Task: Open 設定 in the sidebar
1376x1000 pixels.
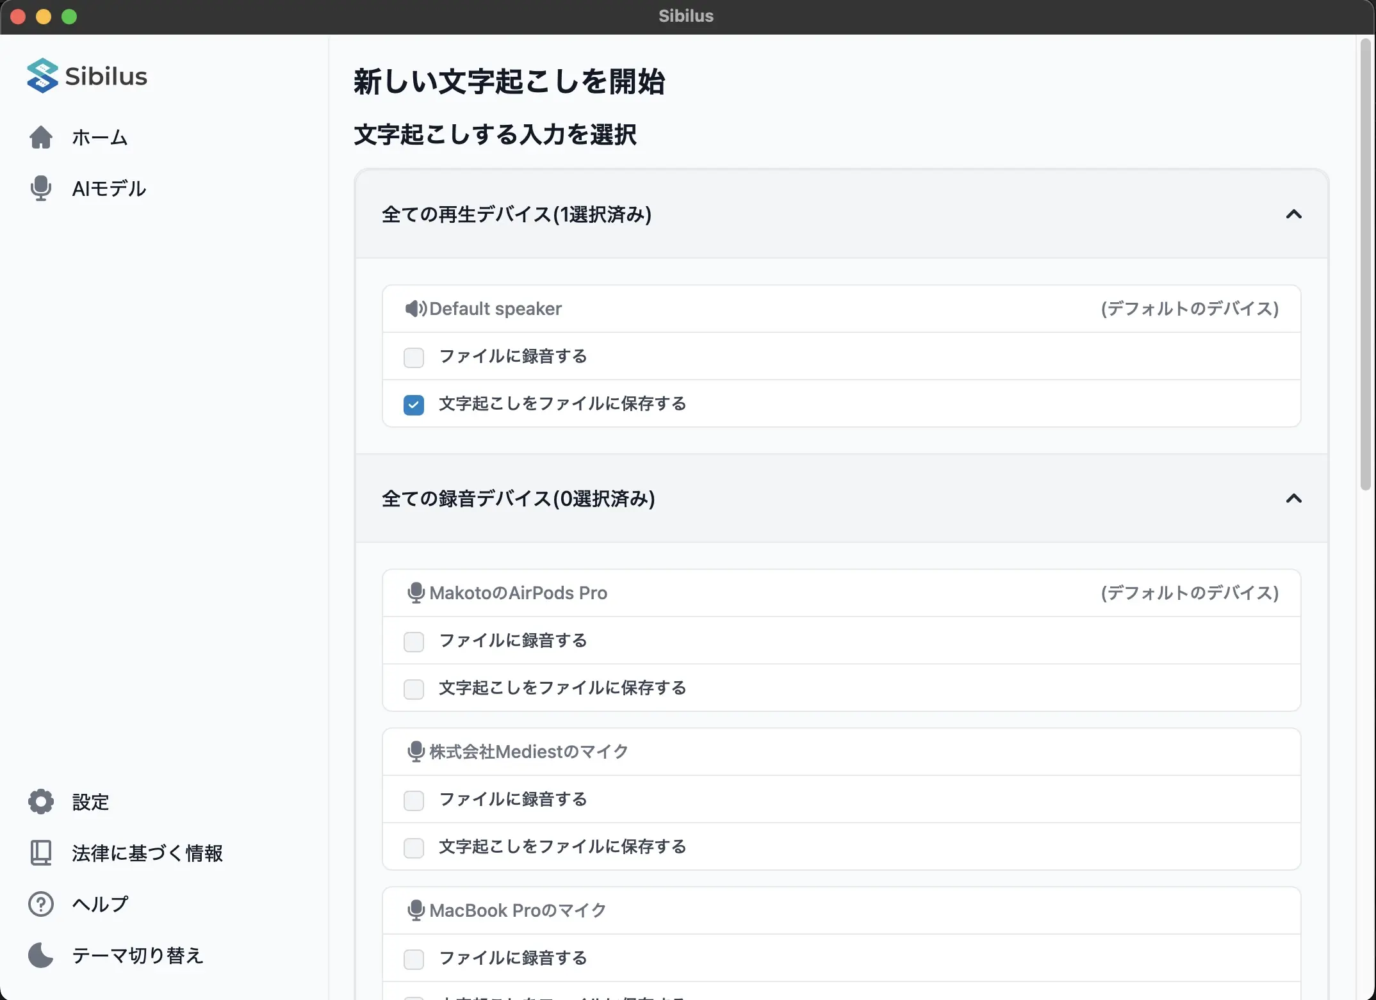Action: click(x=90, y=802)
